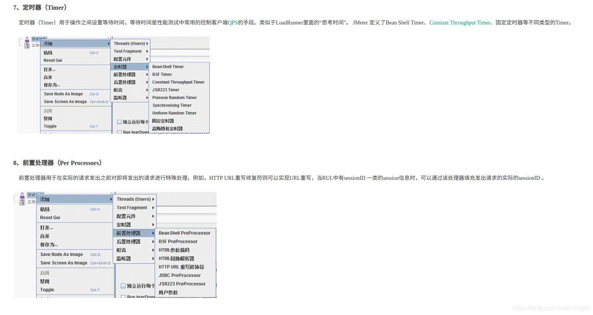Expand 监听器 arrow in Pre Processors screenshot
This screenshot has height=315, width=593.
pyautogui.click(x=153, y=258)
